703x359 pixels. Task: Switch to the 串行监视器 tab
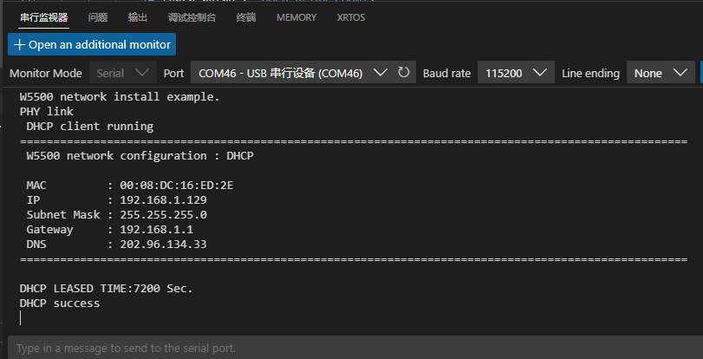(x=44, y=17)
